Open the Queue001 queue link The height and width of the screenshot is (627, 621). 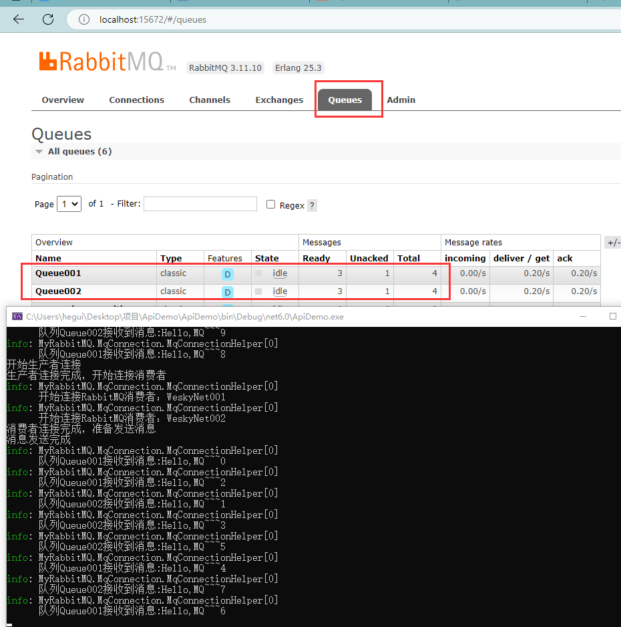tap(58, 273)
